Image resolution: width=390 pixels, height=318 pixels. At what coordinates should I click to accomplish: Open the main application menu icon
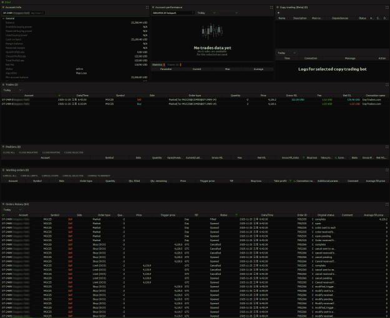pyautogui.click(x=2, y=2)
